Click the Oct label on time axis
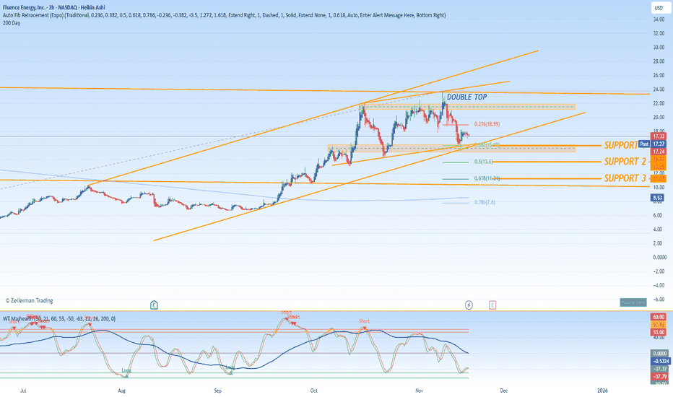Viewport: 673px width, 397px height. click(x=313, y=391)
